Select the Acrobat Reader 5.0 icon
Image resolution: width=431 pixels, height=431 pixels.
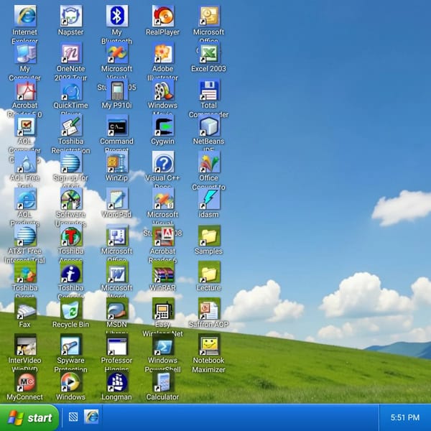click(25, 90)
